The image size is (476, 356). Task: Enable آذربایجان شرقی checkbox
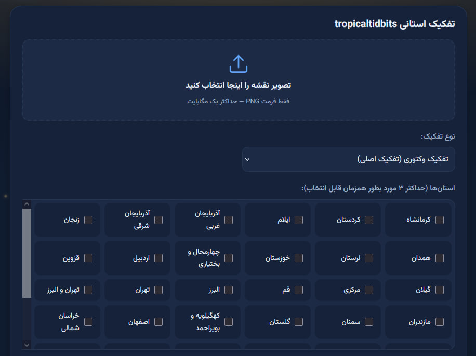[158, 220]
